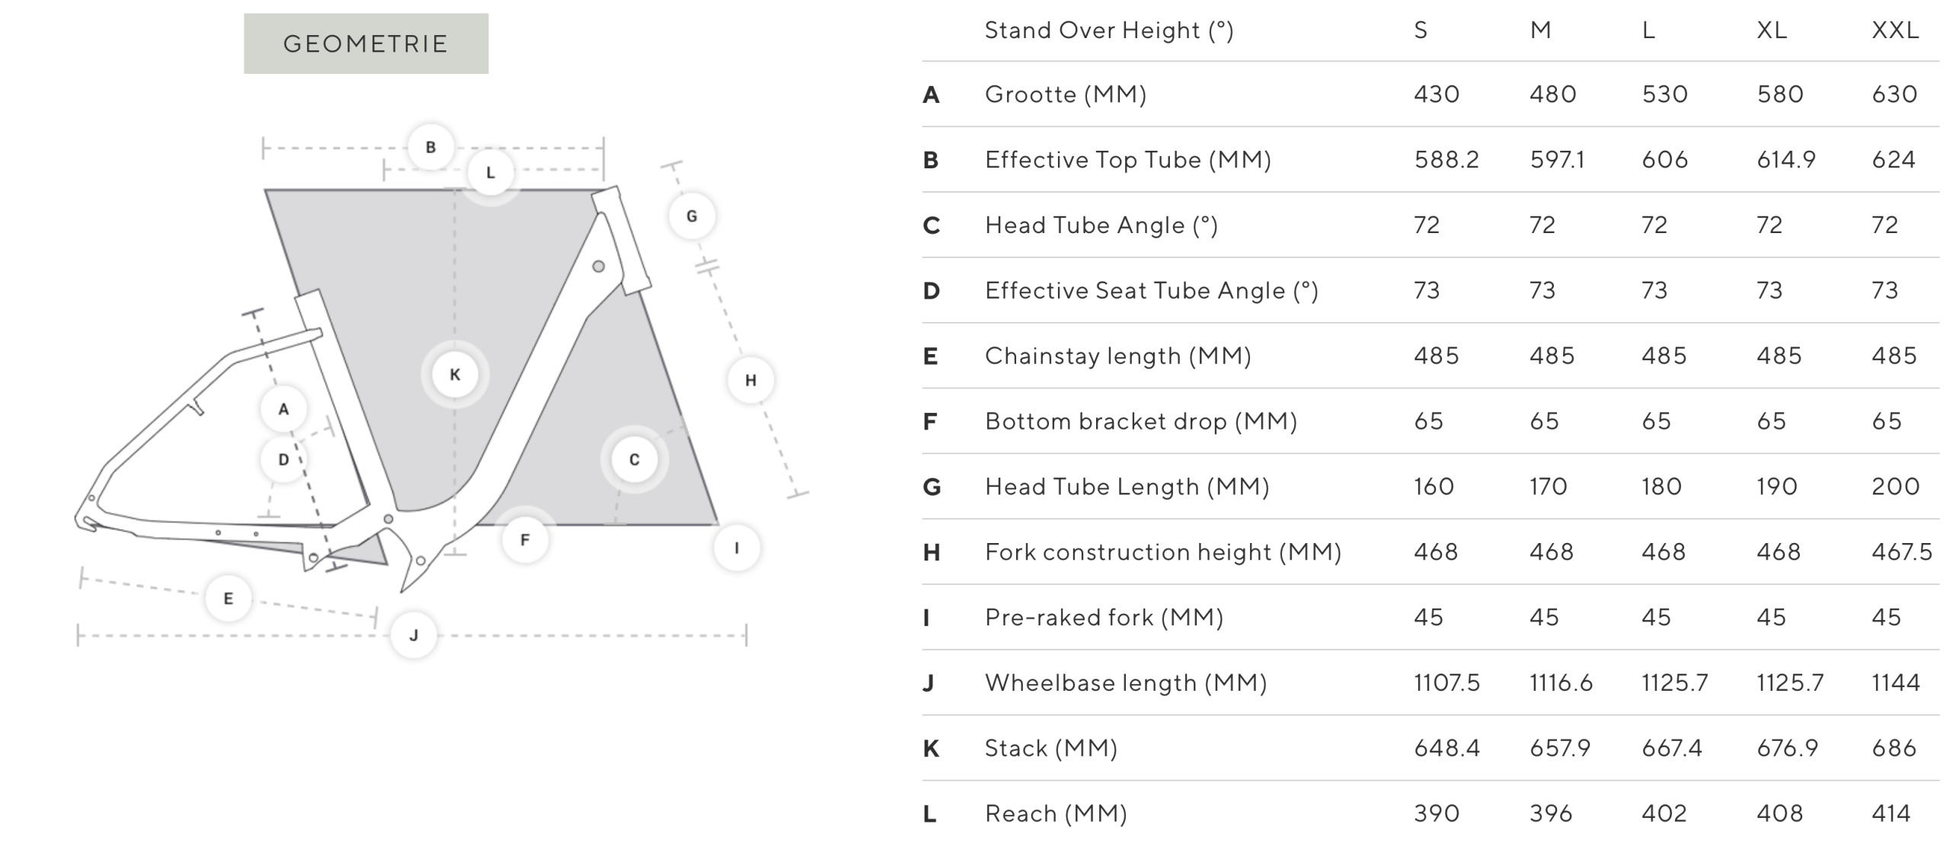Click the K stack marker circle
This screenshot has width=1950, height=850.
(x=455, y=375)
